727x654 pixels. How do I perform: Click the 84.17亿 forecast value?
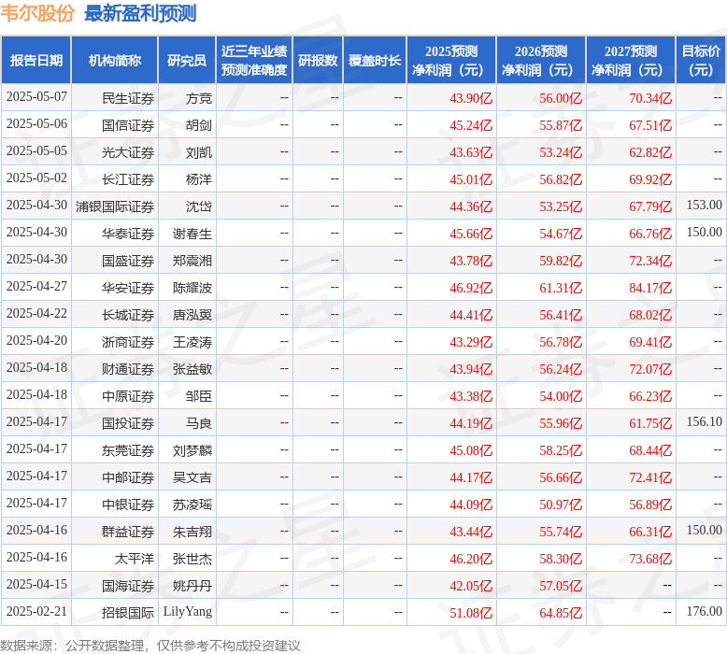[650, 288]
